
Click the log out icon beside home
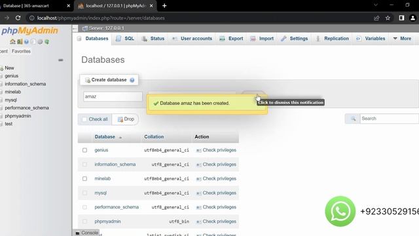[20, 42]
